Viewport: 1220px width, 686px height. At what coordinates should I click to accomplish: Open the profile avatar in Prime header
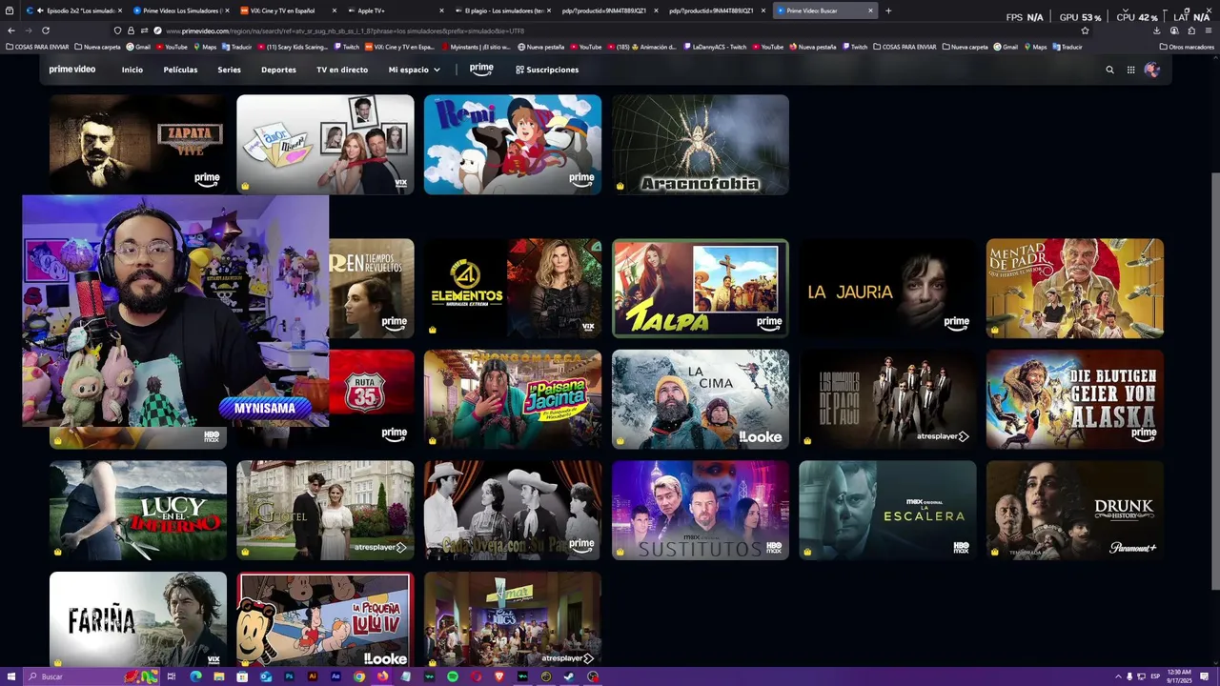click(x=1152, y=70)
